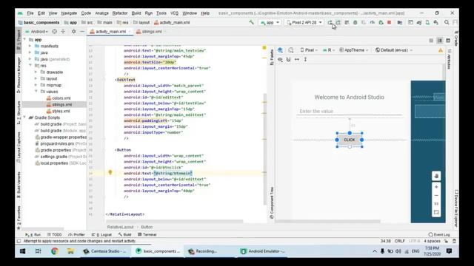The image size is (474, 266).
Task: Click Zoom In plus in designer
Action: [x=436, y=187]
